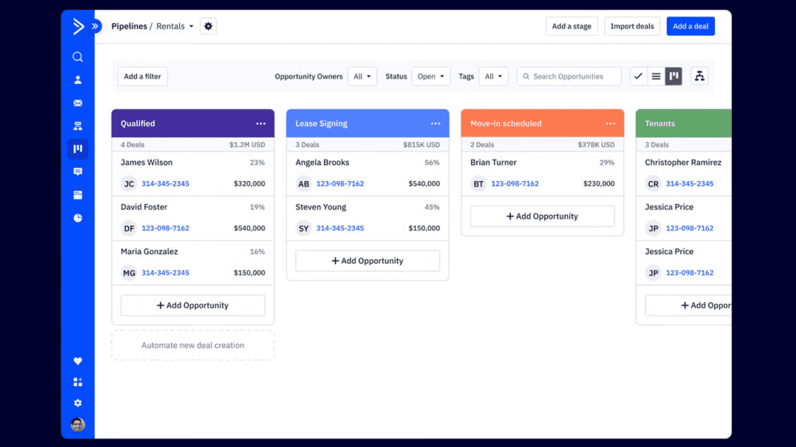The image size is (796, 447).
Task: Open Conversations via sidebar chat icon
Action: click(78, 172)
